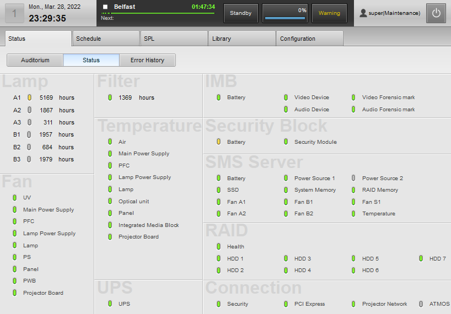Switch to the Configuration tab
Viewport: 451px width, 314px height.
pos(309,39)
